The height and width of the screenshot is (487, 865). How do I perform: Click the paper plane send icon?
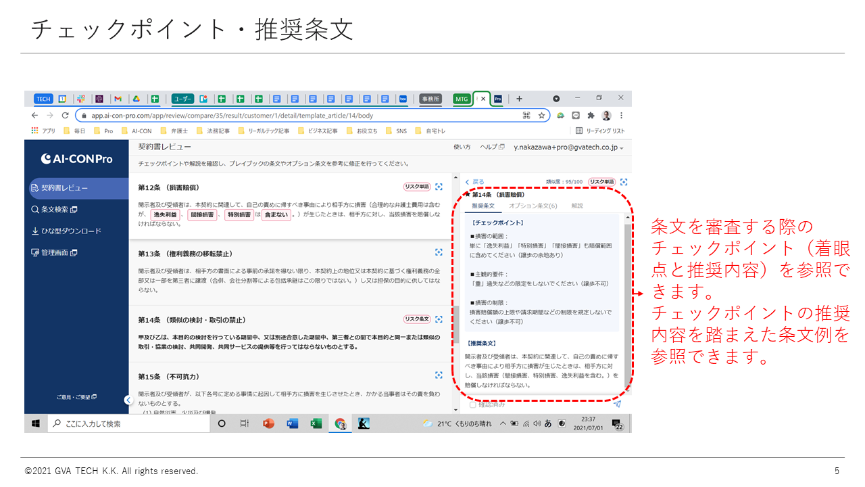[617, 404]
